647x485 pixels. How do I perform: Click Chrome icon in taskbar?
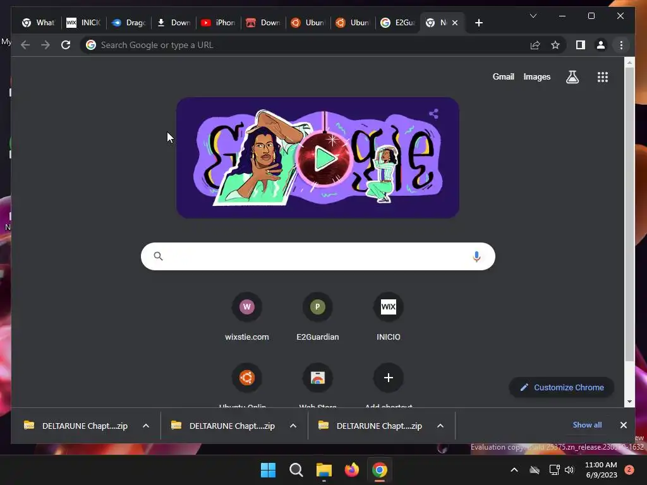(x=380, y=470)
